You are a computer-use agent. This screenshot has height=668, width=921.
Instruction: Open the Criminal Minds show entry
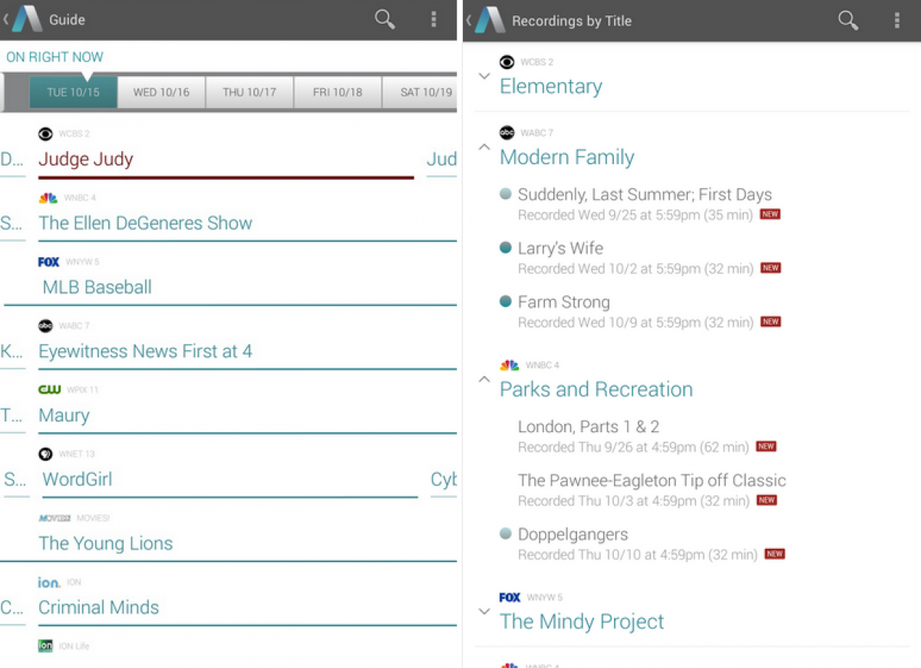(99, 607)
